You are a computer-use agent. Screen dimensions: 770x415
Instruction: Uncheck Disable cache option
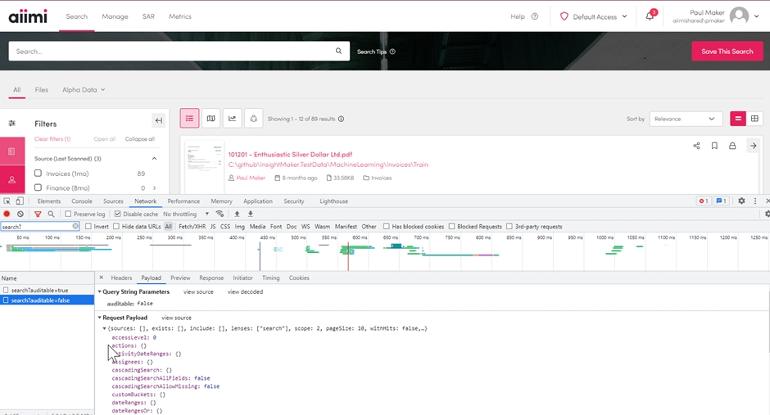118,214
